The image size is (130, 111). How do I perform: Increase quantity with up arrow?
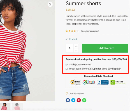[76, 46]
